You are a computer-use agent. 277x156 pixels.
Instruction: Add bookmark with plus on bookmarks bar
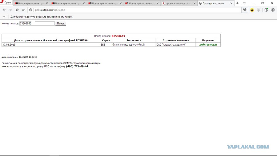(4, 17)
